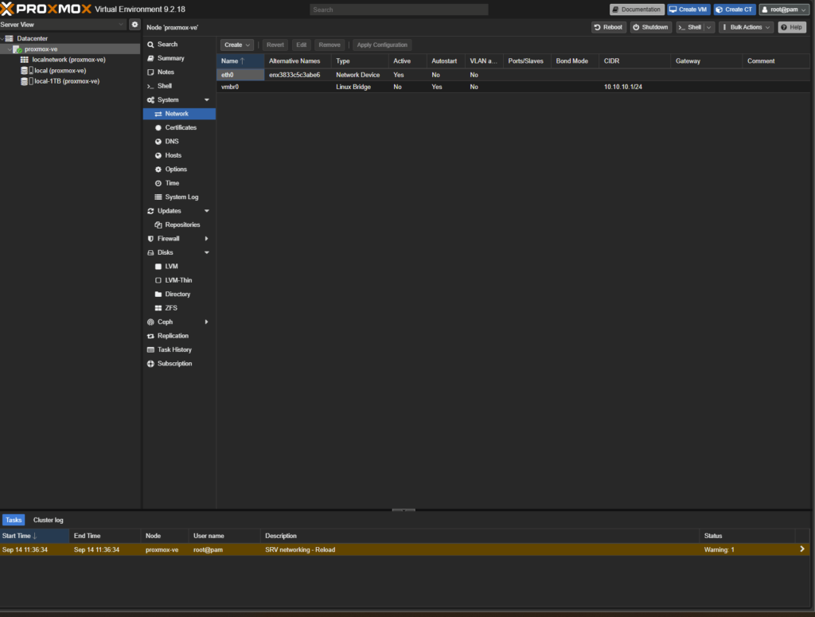Expand the SRV networking task row arrow

[802, 549]
